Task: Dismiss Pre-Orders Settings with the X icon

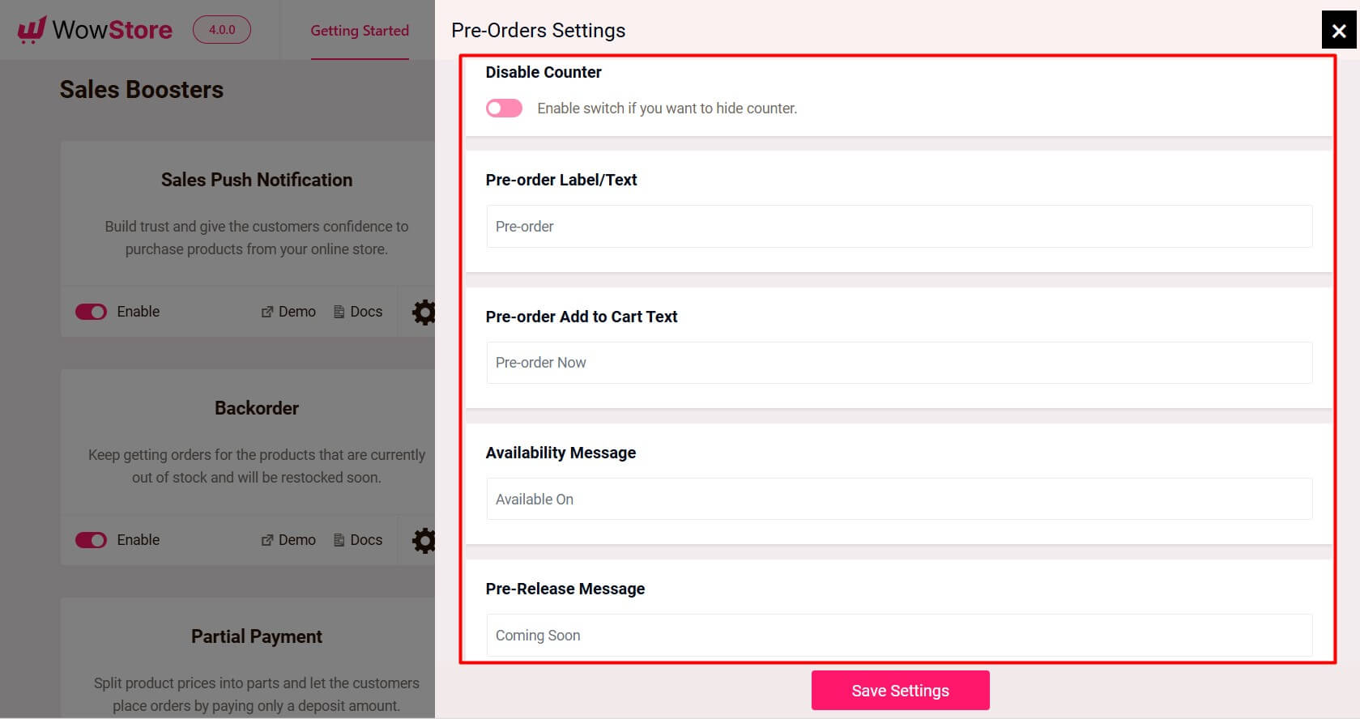Action: tap(1338, 30)
